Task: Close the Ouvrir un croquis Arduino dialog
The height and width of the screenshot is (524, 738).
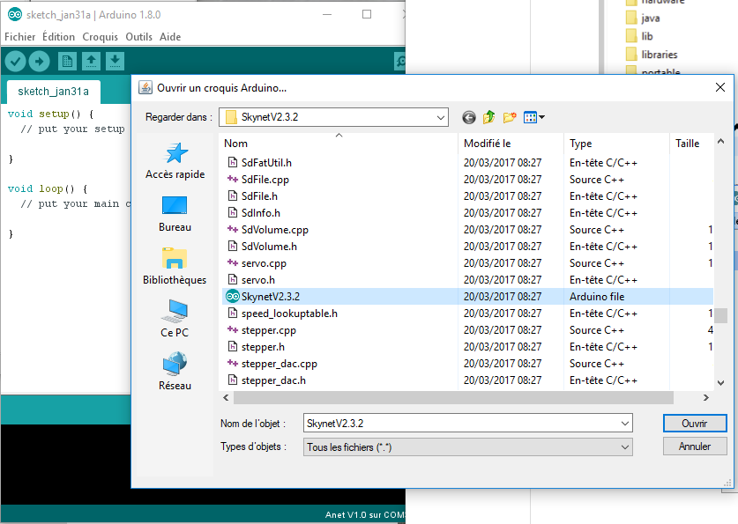Action: click(720, 87)
